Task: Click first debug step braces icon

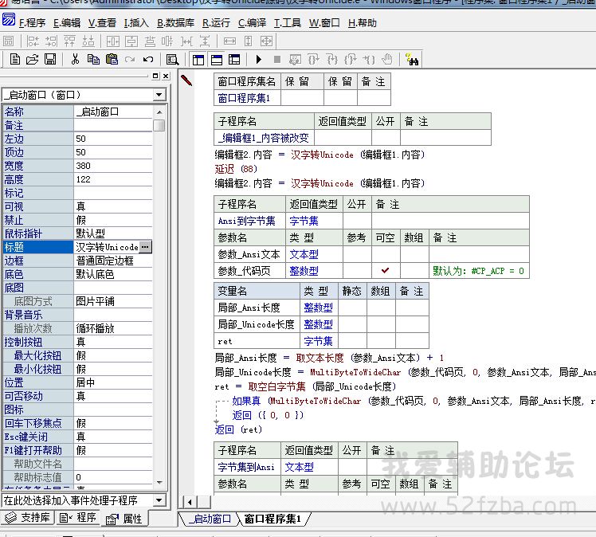Action: click(x=314, y=60)
